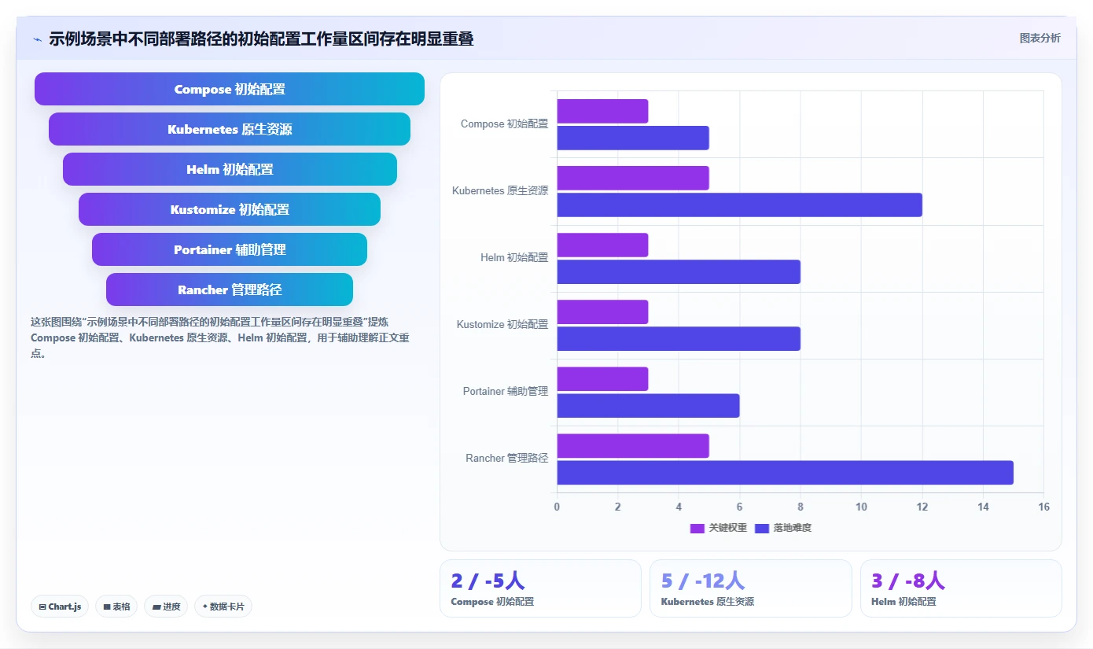The width and height of the screenshot is (1093, 649).
Task: Click the x-axis tick value 16
Action: click(1043, 507)
